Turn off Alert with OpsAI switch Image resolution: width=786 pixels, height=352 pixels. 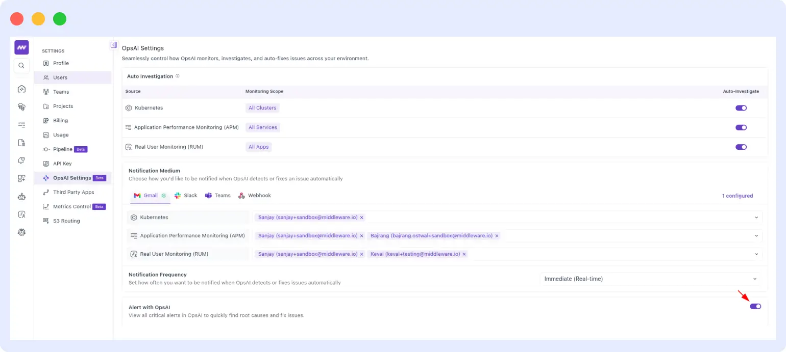(755, 306)
